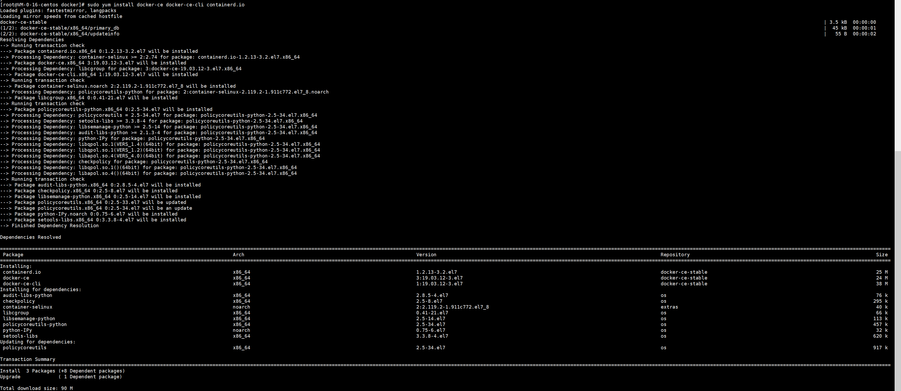Select the 'Loaded plugins: fastestmirror, langpacks' line
Image resolution: width=901 pixels, height=391 pixels.
58,11
